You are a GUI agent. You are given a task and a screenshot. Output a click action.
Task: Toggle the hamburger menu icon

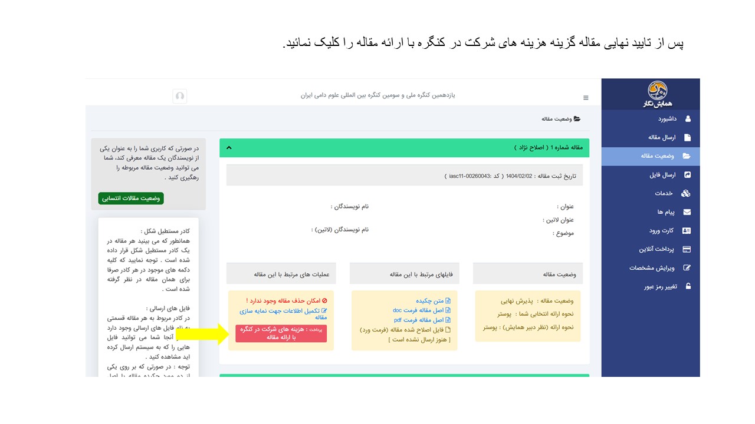coord(586,98)
